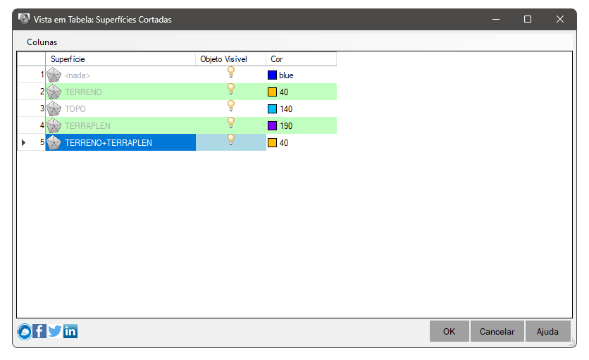Click the blue round cloud logo icon
The height and width of the screenshot is (360, 589).
pyautogui.click(x=25, y=331)
